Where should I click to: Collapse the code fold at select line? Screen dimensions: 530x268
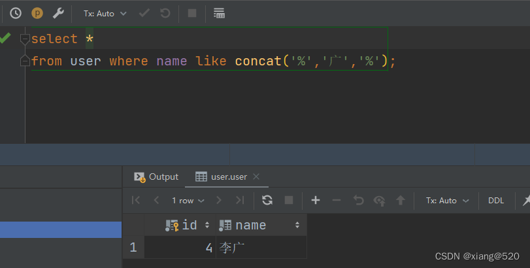[x=25, y=39]
